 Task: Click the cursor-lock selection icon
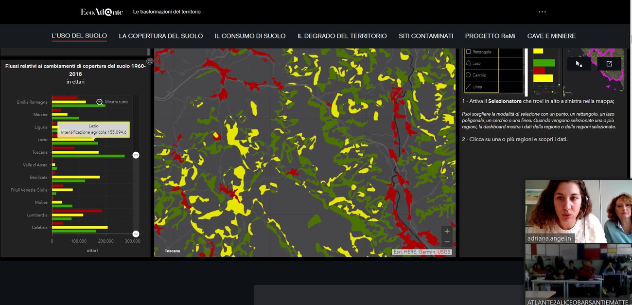point(579,64)
